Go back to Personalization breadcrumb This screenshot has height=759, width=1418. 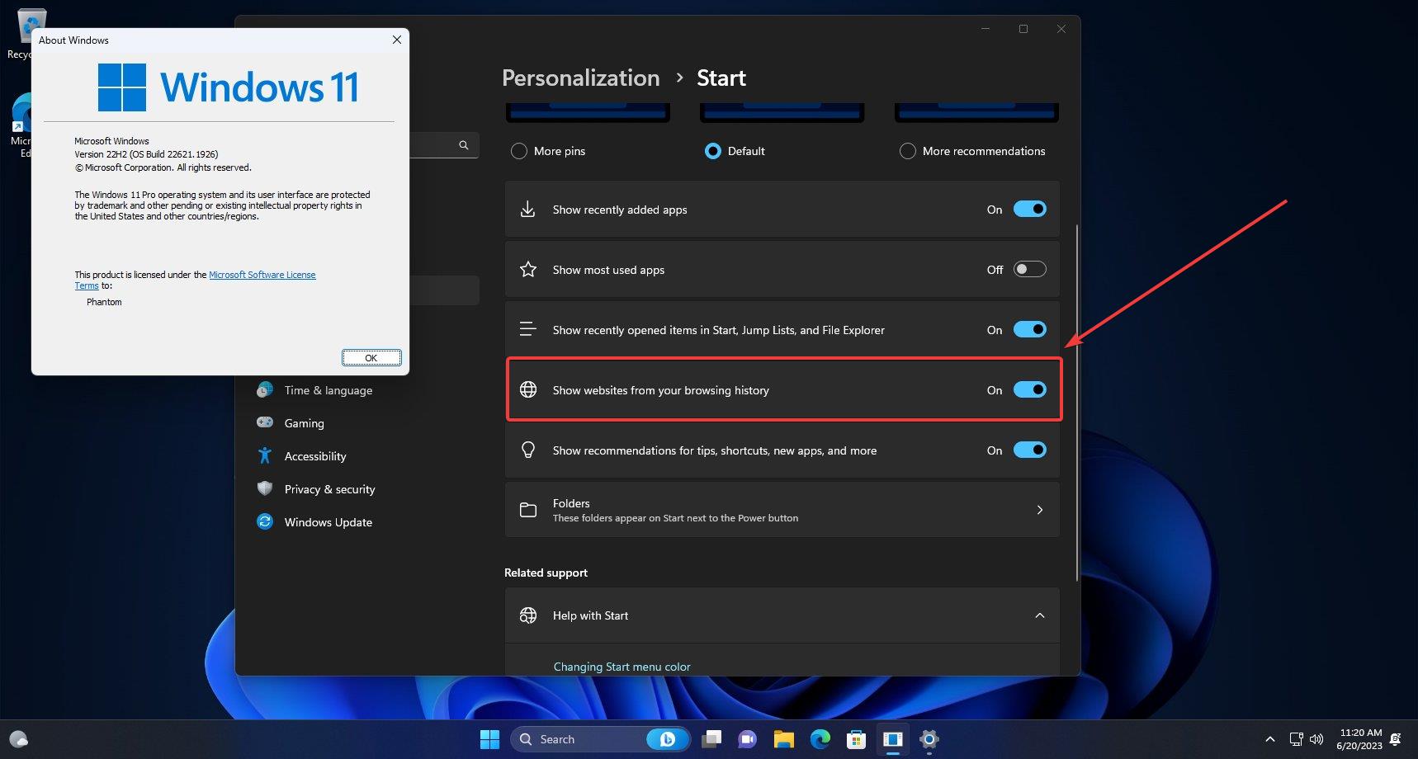point(581,78)
